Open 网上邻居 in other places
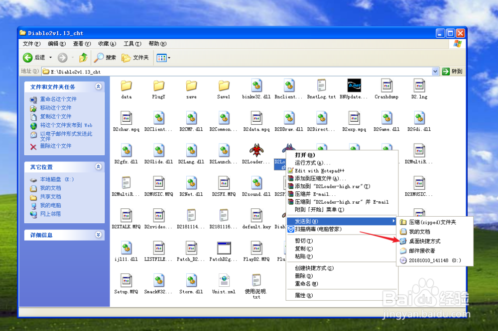498x331 pixels. tap(50, 214)
